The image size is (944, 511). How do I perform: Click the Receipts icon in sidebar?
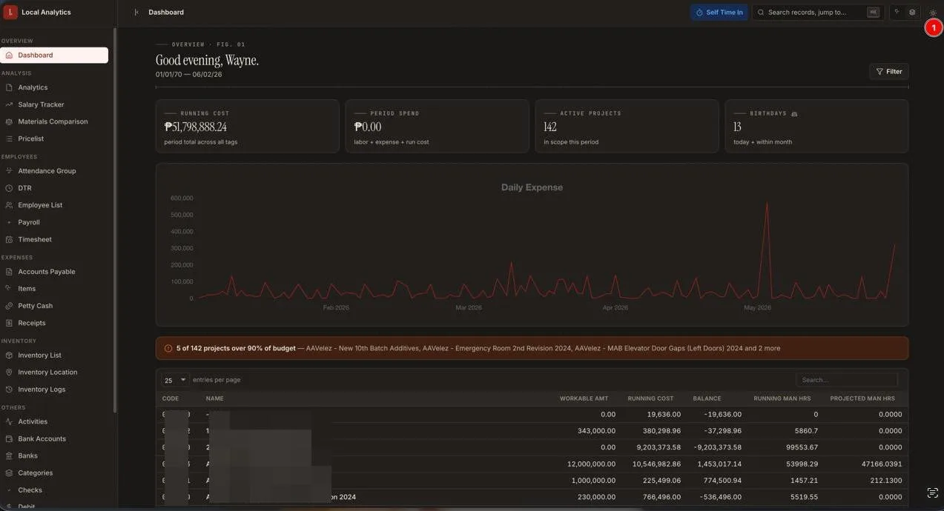9,323
